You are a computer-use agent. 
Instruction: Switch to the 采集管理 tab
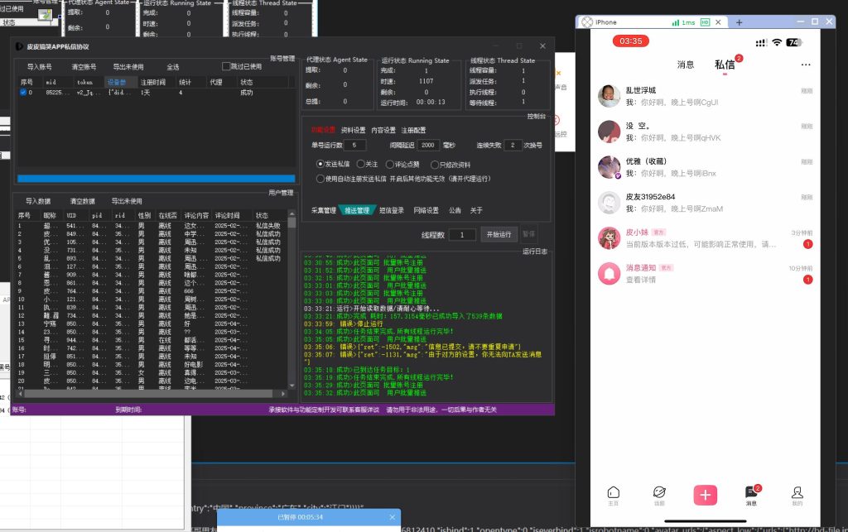(323, 210)
